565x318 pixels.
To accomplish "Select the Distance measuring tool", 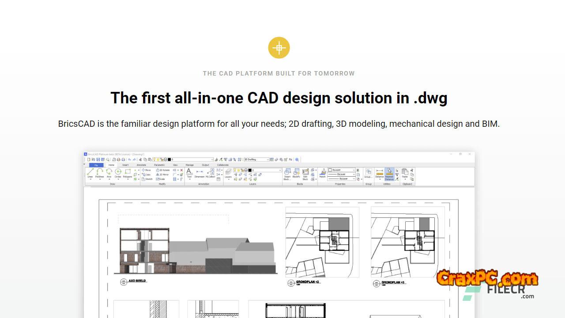I will (380, 173).
